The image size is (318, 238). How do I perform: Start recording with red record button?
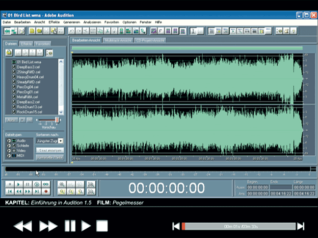point(46,191)
